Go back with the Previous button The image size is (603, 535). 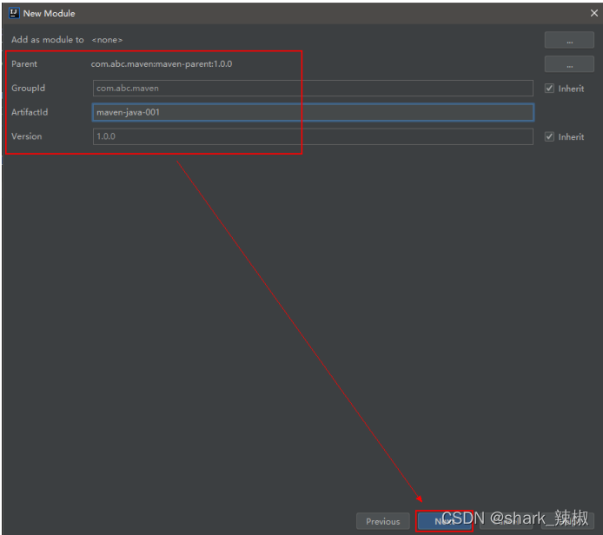click(x=382, y=521)
